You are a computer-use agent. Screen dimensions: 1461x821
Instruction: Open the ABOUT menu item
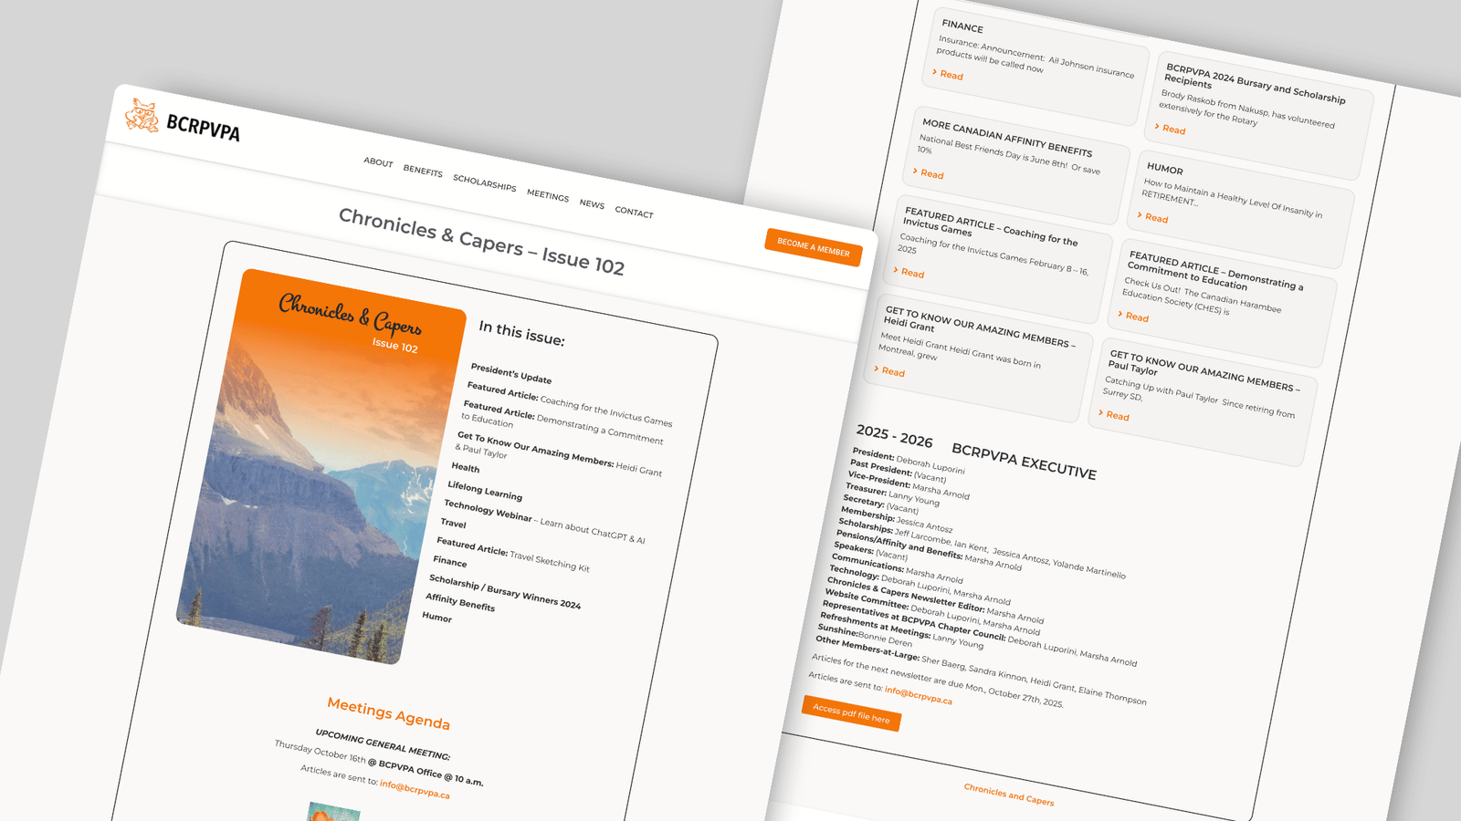coord(378,162)
